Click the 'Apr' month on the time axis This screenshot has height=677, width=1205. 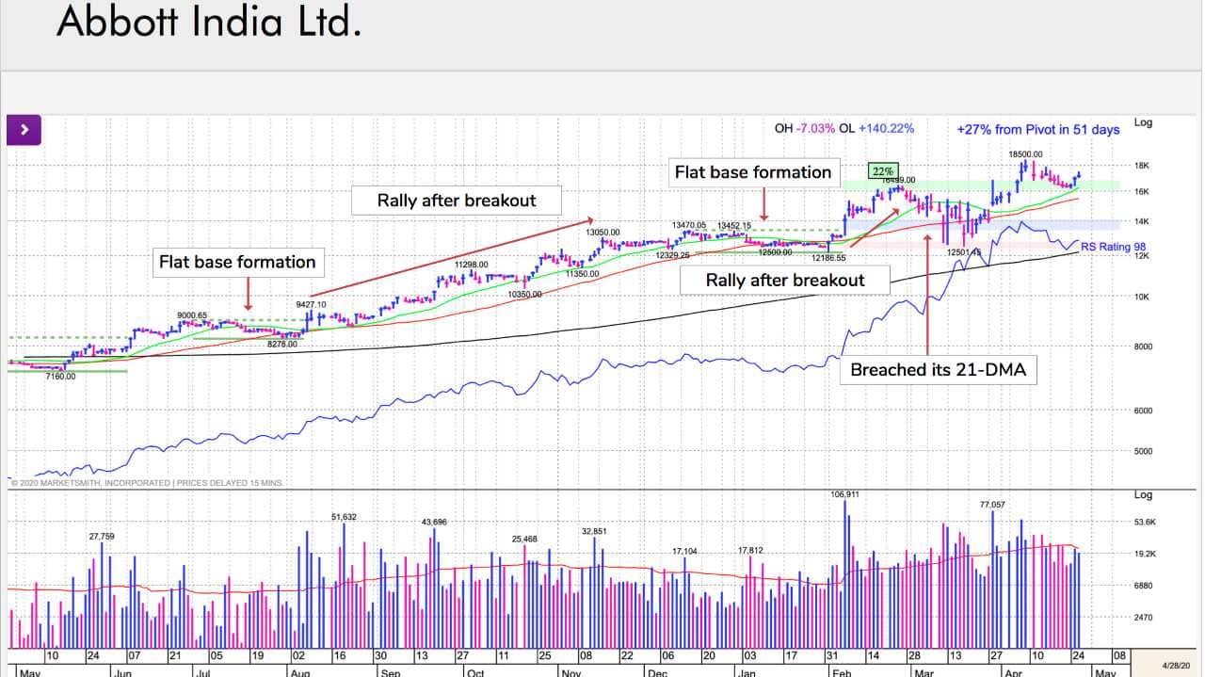1013,672
